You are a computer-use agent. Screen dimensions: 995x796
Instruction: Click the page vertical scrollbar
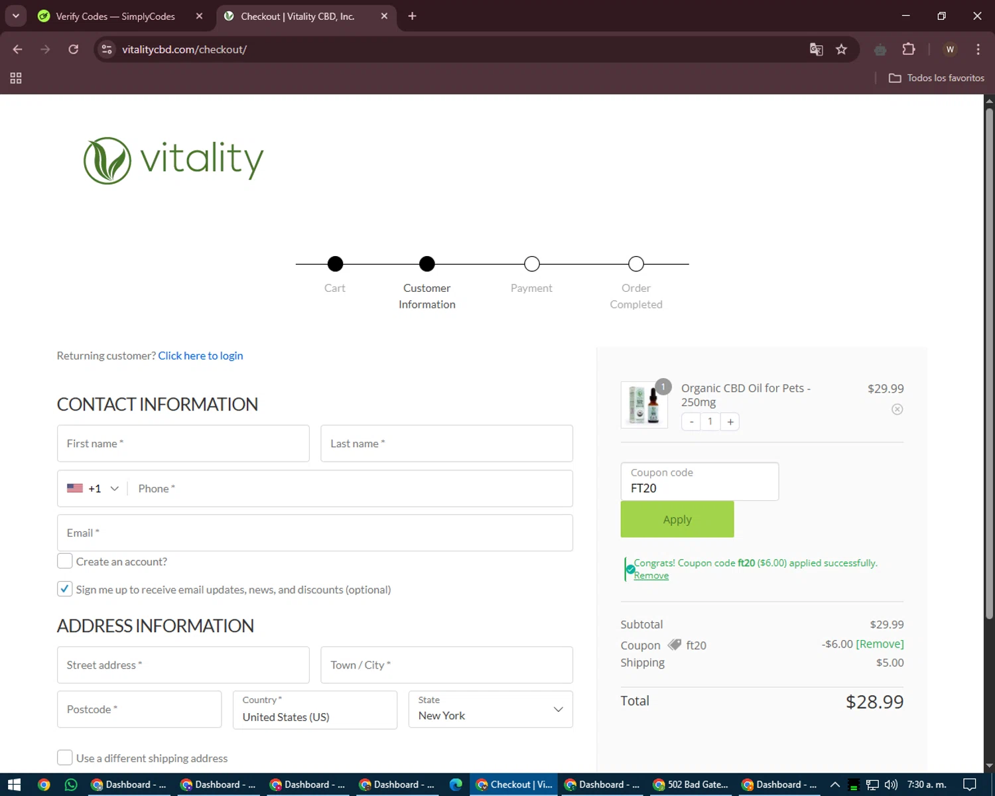pos(989,364)
